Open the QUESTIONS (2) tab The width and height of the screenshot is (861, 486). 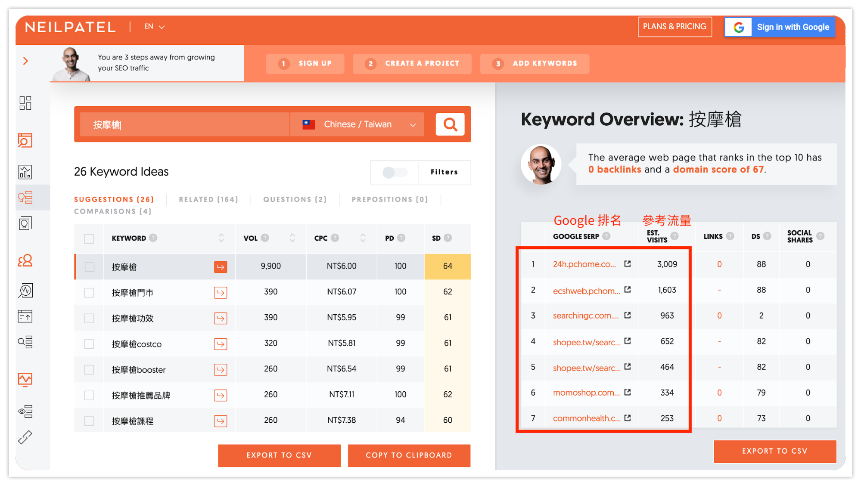click(295, 199)
